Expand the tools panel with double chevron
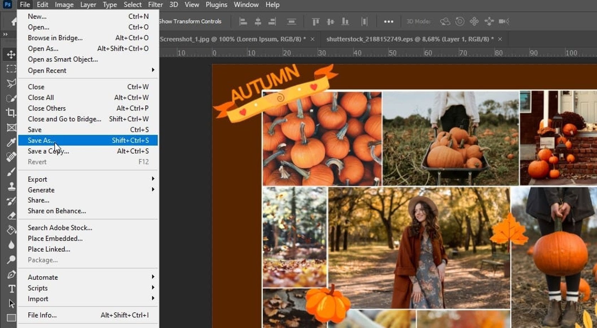The height and width of the screenshot is (328, 597). (x=5, y=34)
